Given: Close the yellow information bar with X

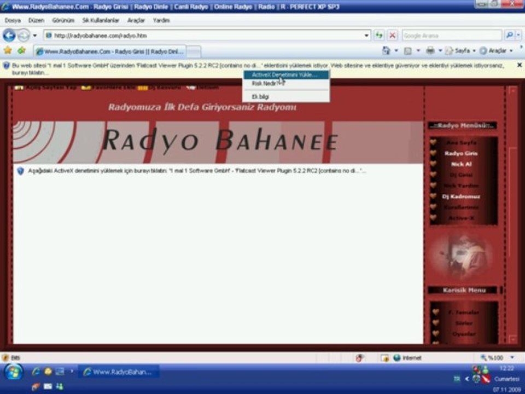Looking at the screenshot, I should [520, 65].
